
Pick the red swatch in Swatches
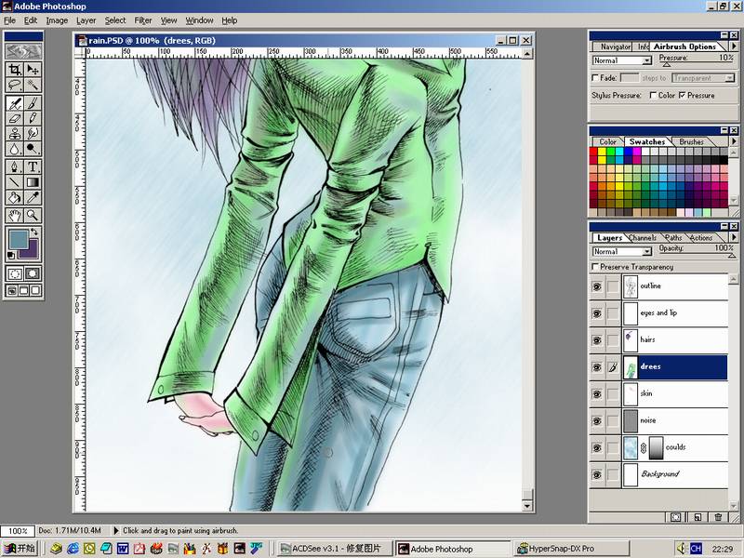pos(593,152)
